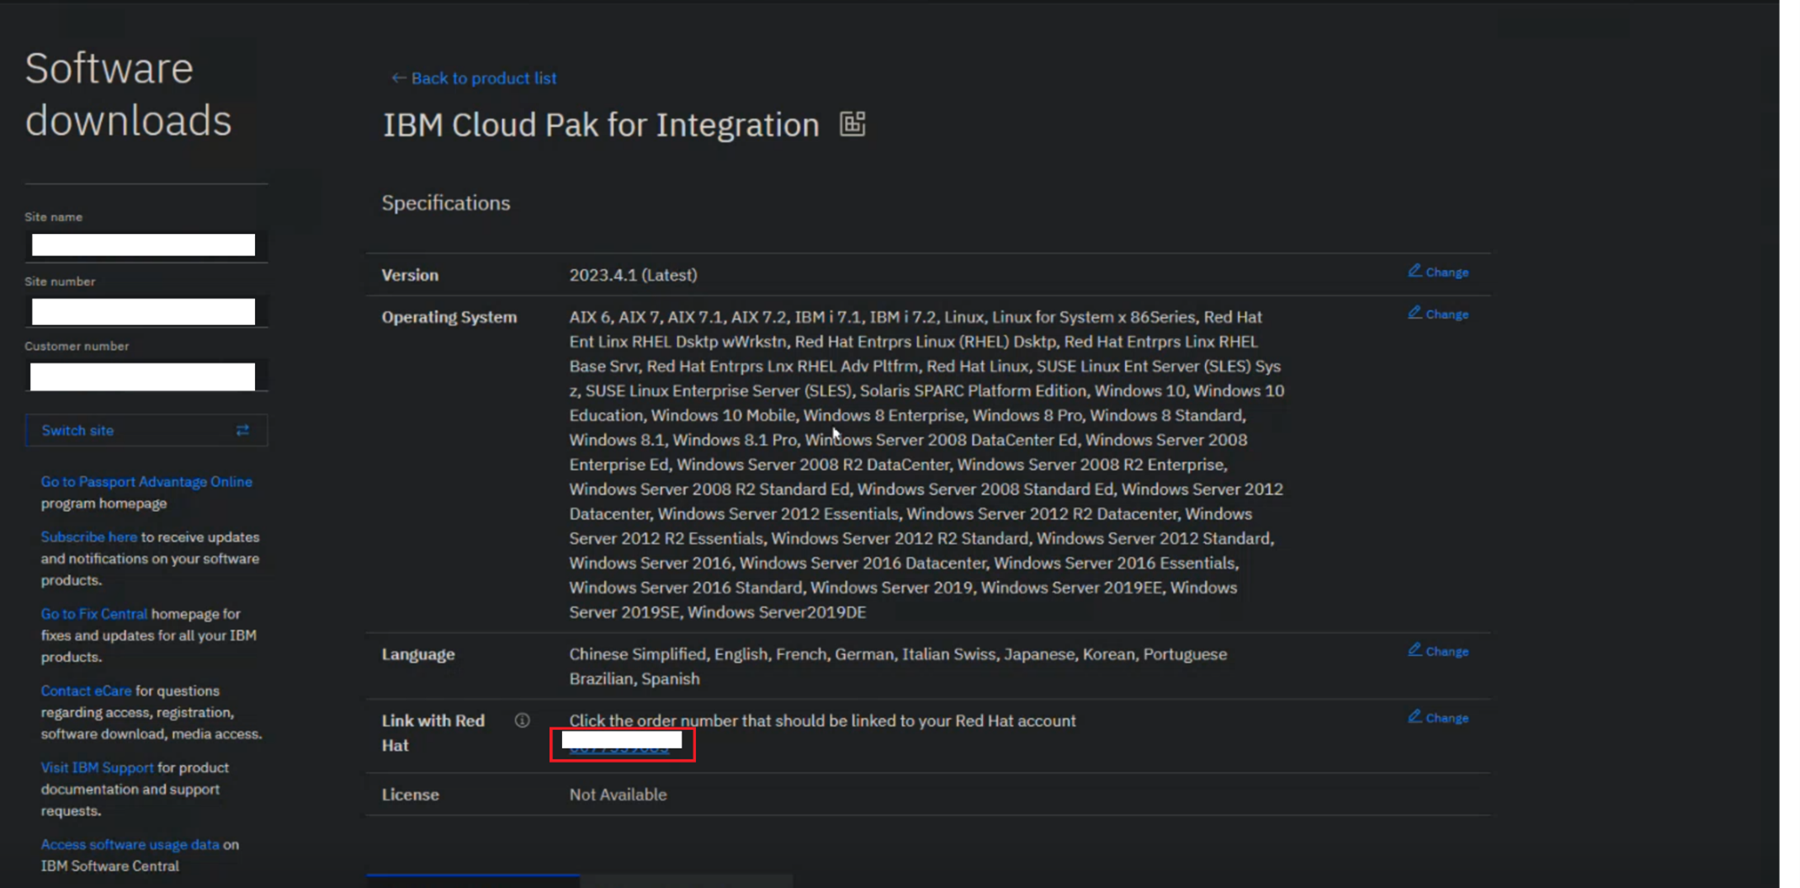Image resolution: width=1800 pixels, height=888 pixels.
Task: Change the Operating System specification
Action: [1438, 314]
